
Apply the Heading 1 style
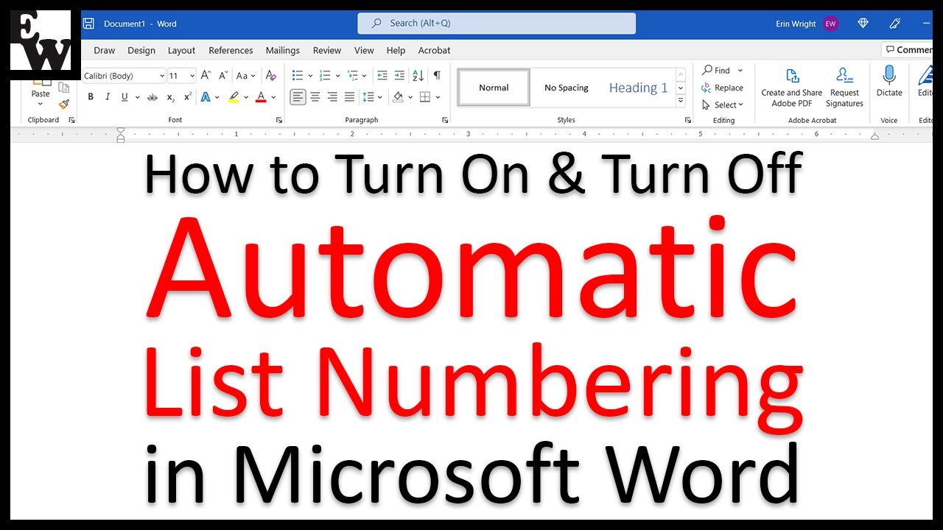pyautogui.click(x=638, y=88)
